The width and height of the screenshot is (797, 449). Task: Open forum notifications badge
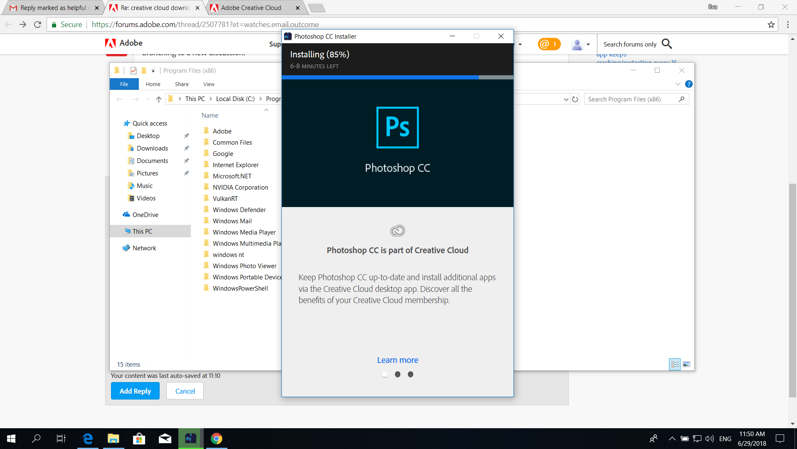coord(549,44)
